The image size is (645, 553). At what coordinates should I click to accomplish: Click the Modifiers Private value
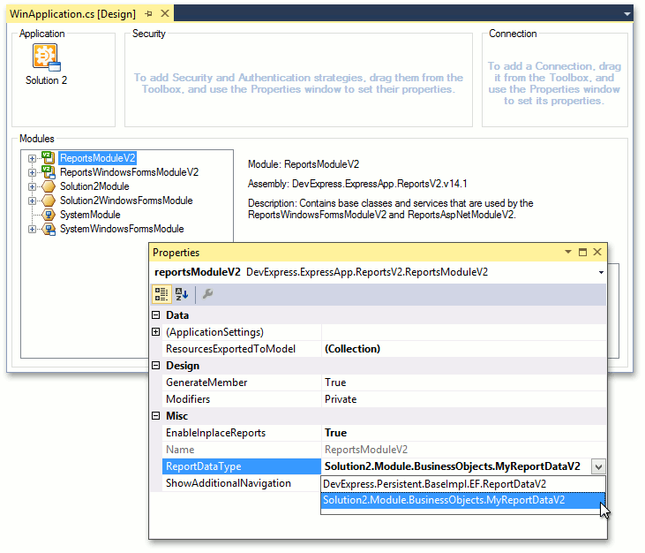click(463, 399)
